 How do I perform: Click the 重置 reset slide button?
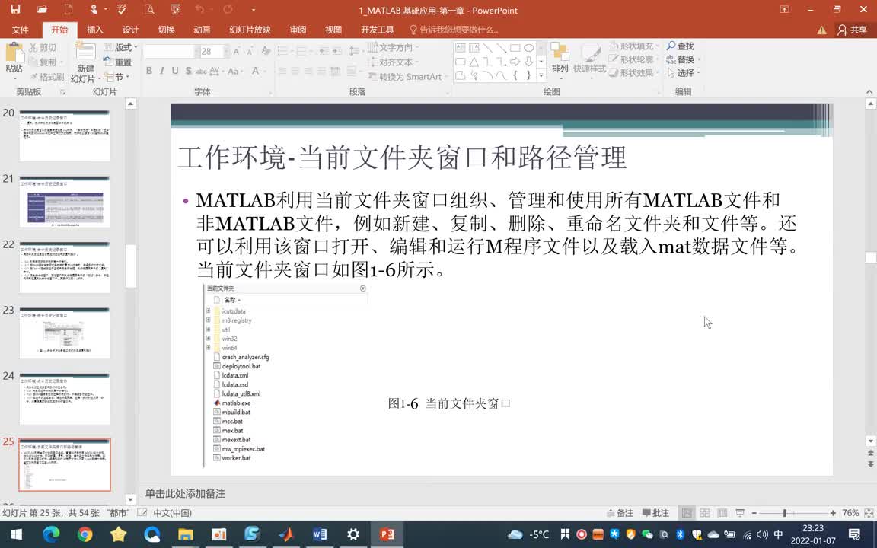[118, 62]
